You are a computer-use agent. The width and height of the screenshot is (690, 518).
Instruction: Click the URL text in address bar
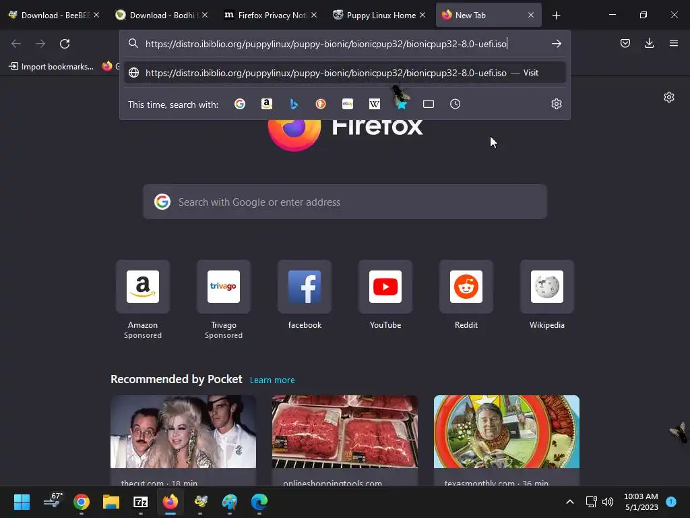coord(326,44)
